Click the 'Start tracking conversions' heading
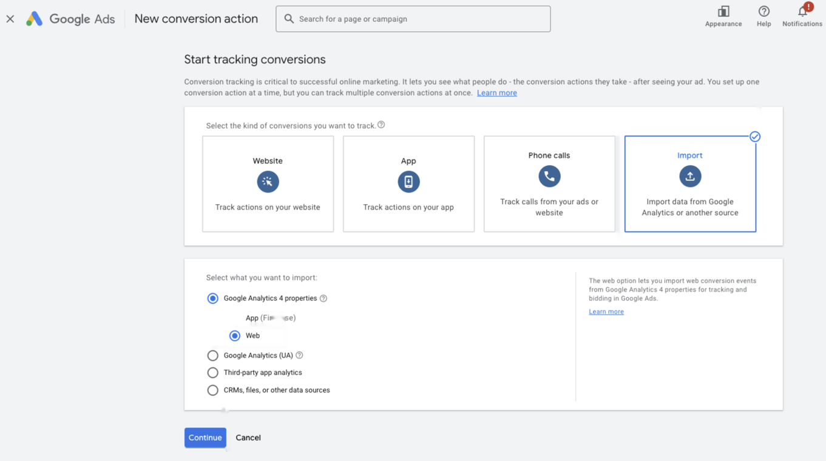Image resolution: width=826 pixels, height=461 pixels. (x=255, y=60)
